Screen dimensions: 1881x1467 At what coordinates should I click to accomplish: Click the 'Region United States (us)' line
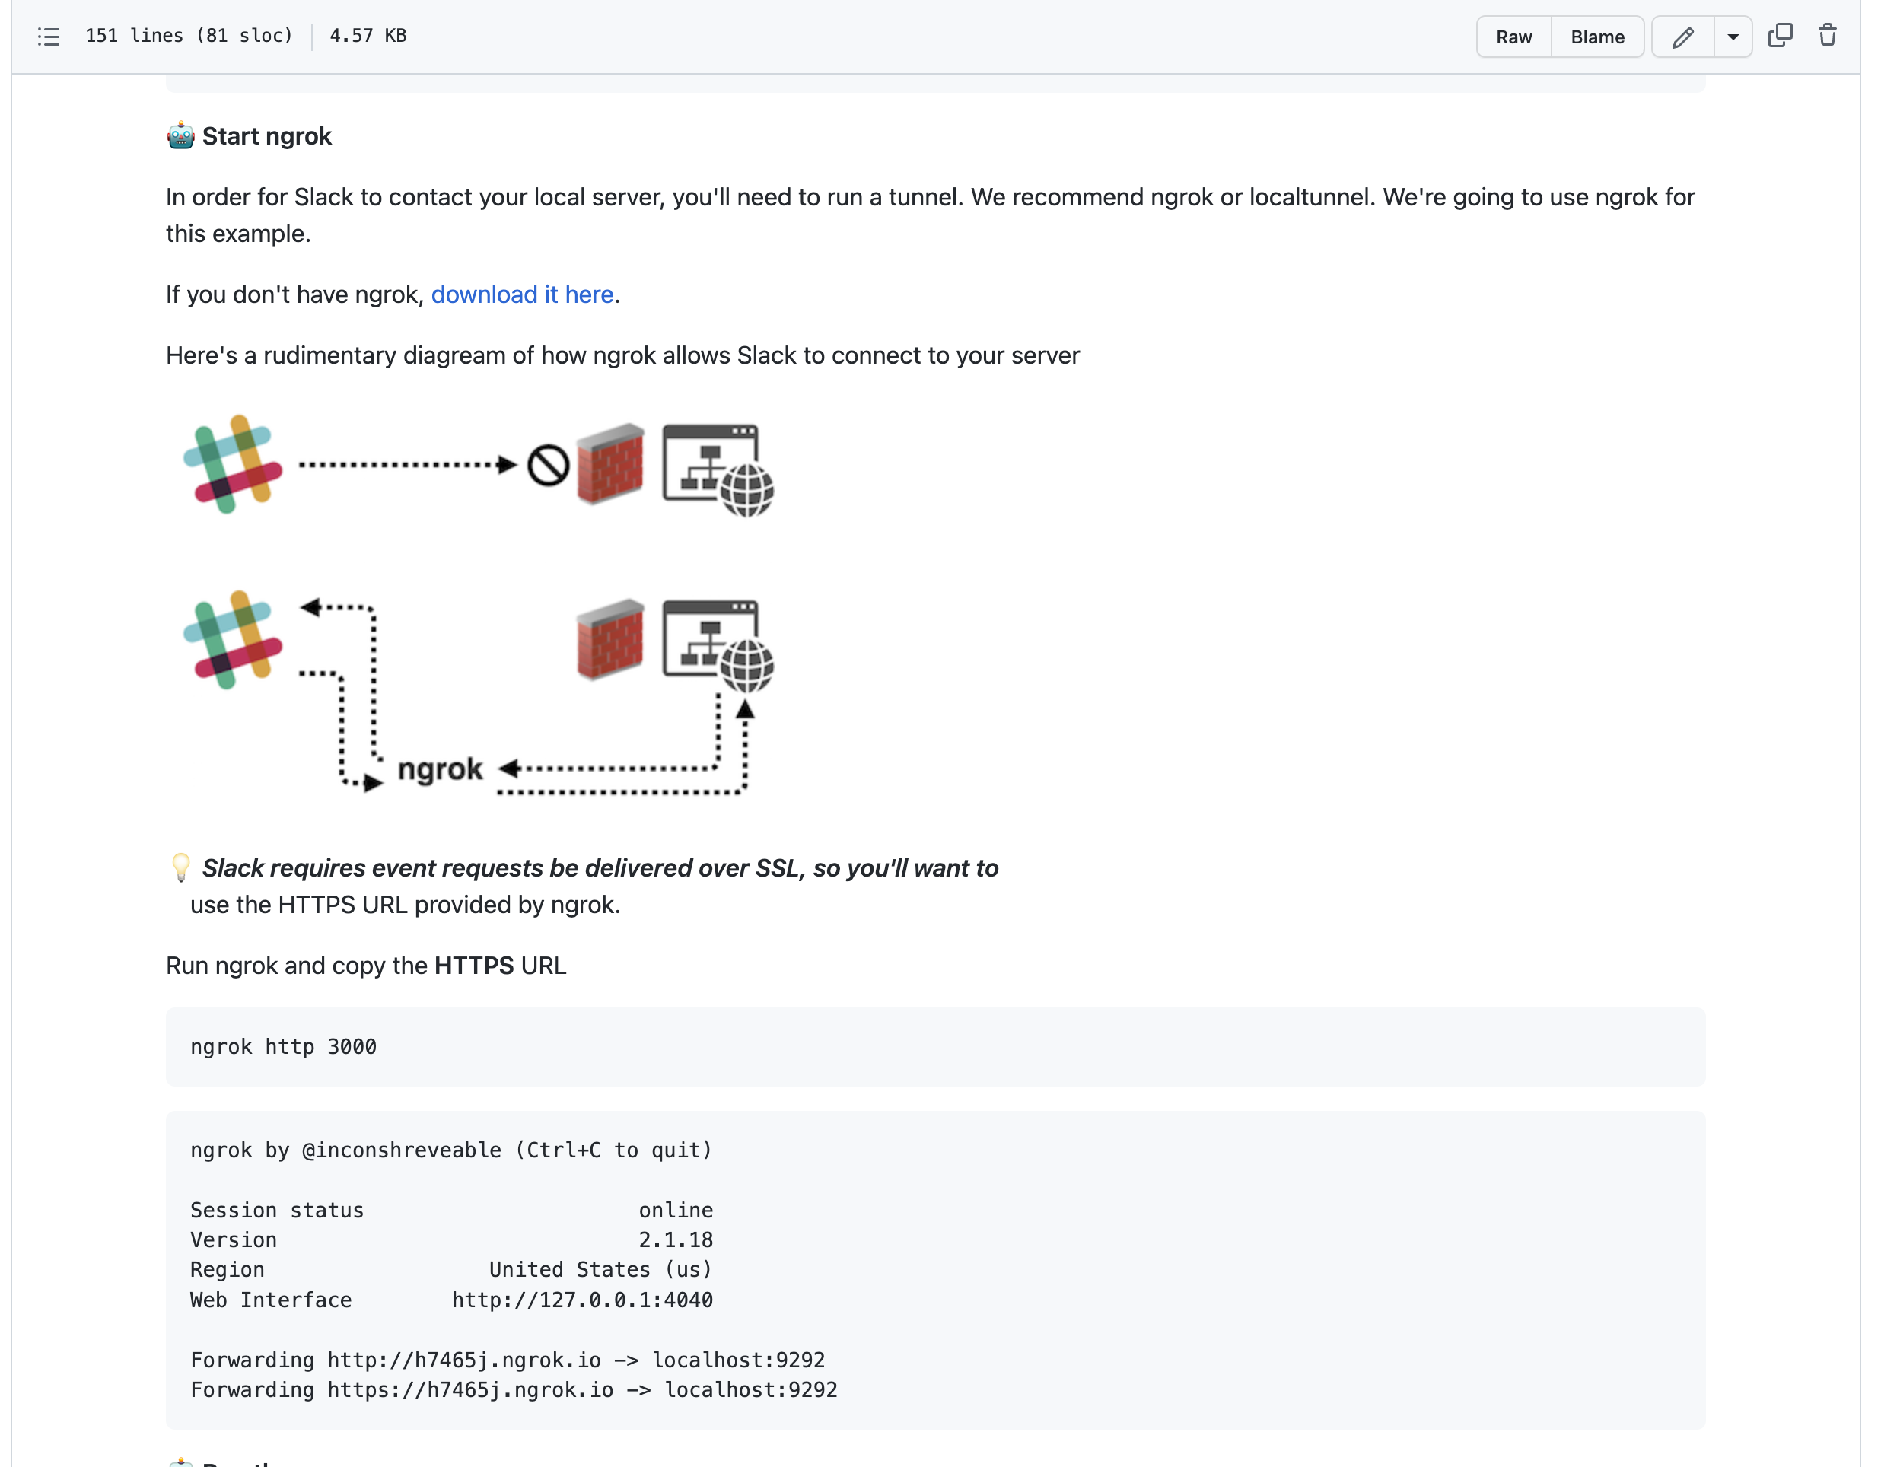[x=451, y=1270]
